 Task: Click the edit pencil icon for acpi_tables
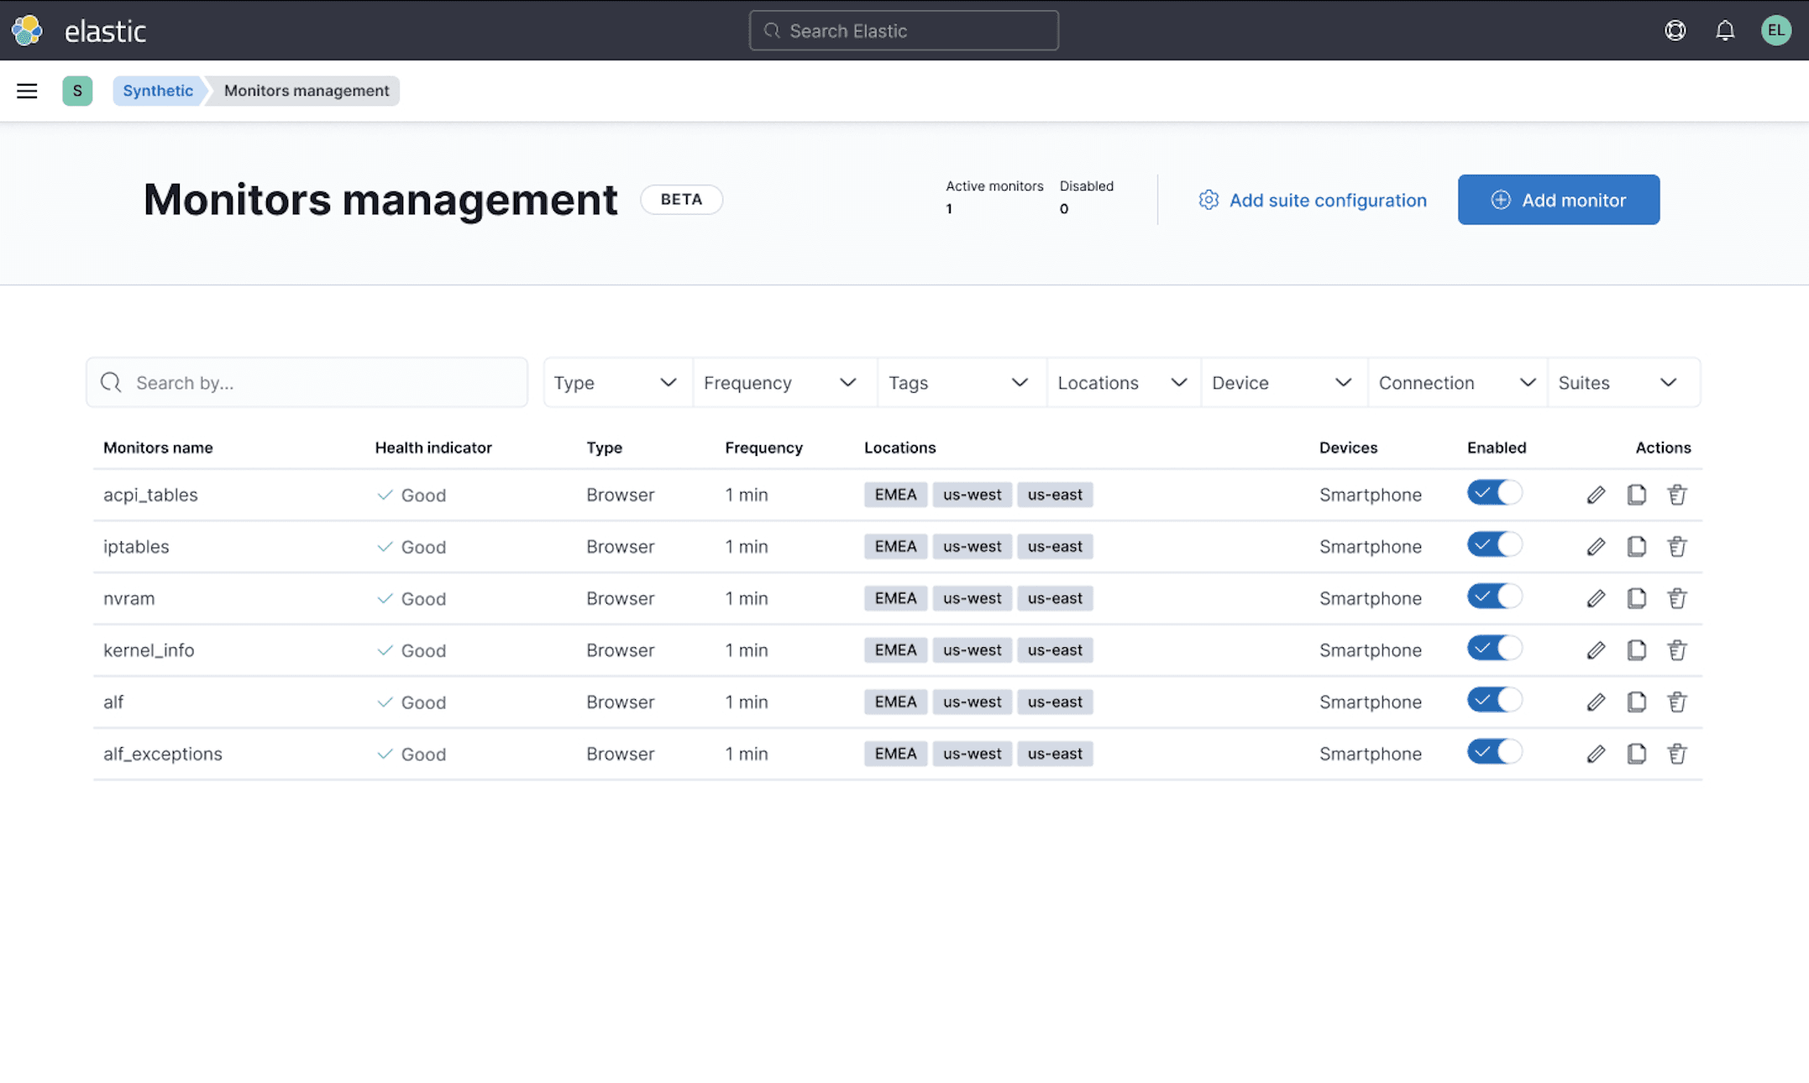tap(1596, 494)
